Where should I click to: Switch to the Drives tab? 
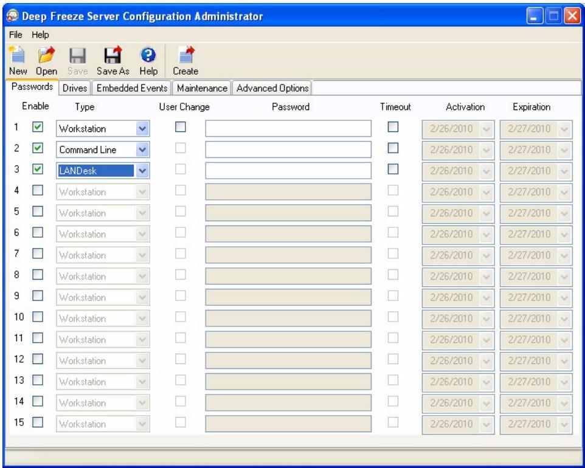tap(75, 88)
